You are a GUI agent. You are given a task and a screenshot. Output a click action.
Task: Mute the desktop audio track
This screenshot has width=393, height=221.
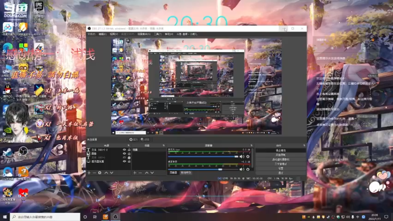(x=242, y=169)
